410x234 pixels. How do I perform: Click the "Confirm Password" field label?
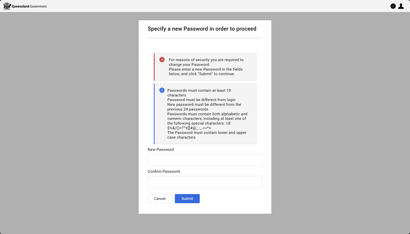click(x=164, y=171)
